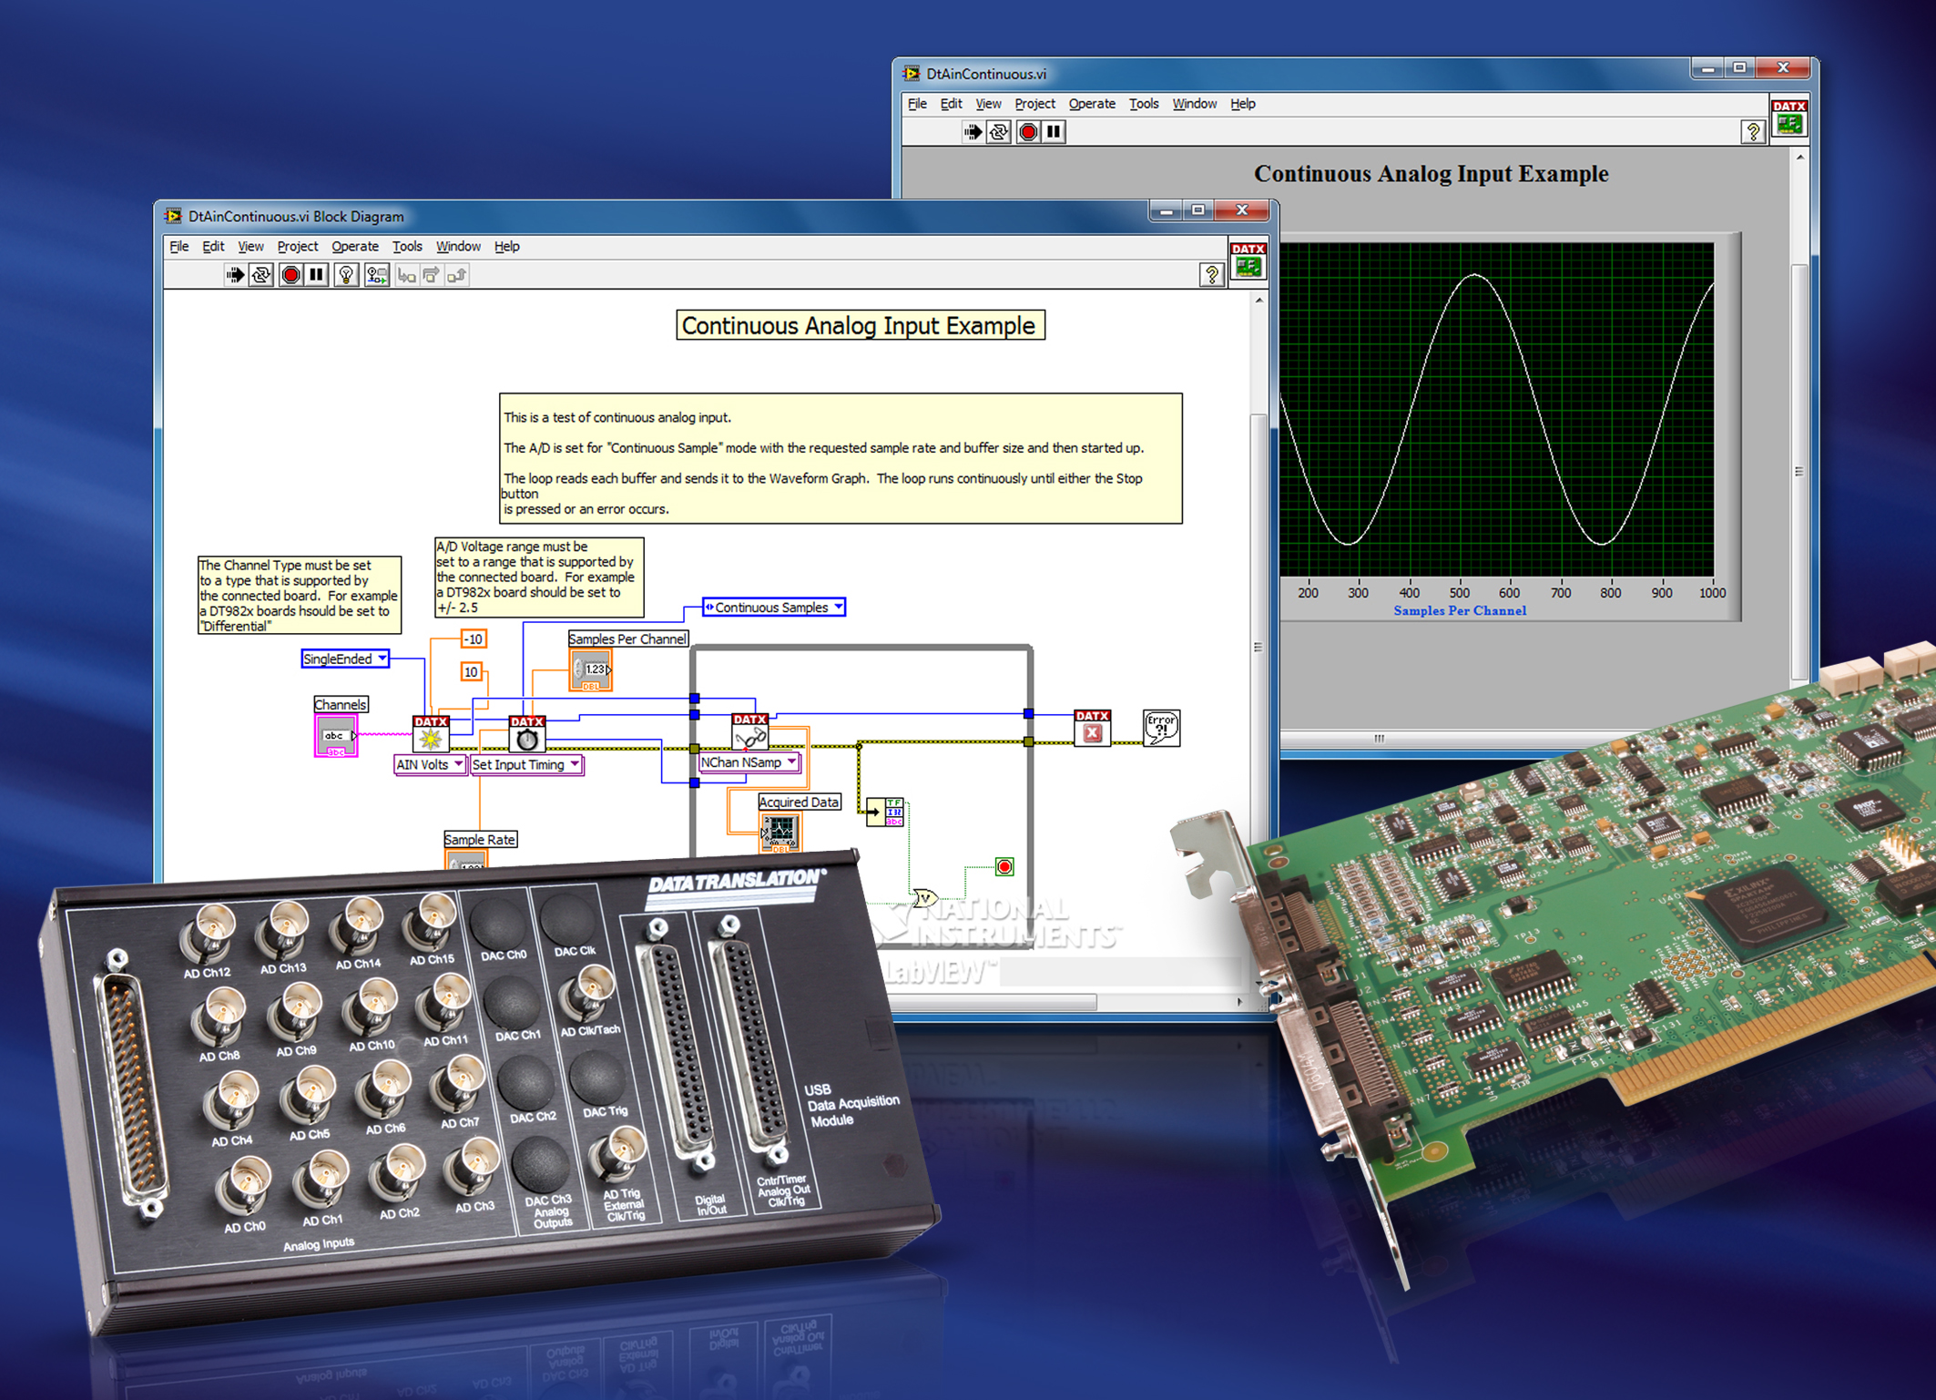Click the Retain Wire Values toolbar icon
The width and height of the screenshot is (1936, 1400).
pos(376,273)
